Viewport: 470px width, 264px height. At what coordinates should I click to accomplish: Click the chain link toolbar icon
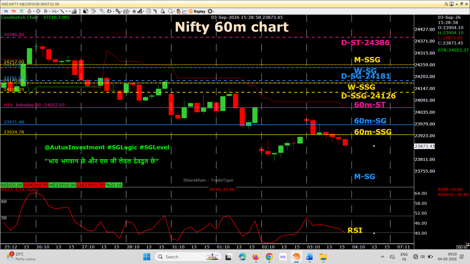(118, 11)
